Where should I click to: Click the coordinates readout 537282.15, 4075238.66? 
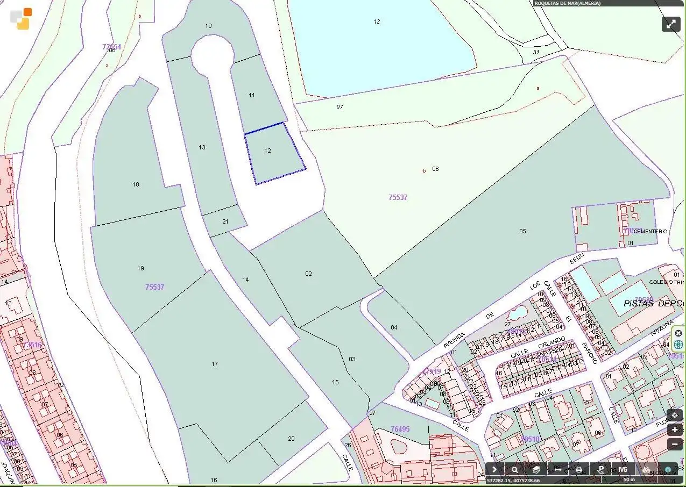[513, 480]
